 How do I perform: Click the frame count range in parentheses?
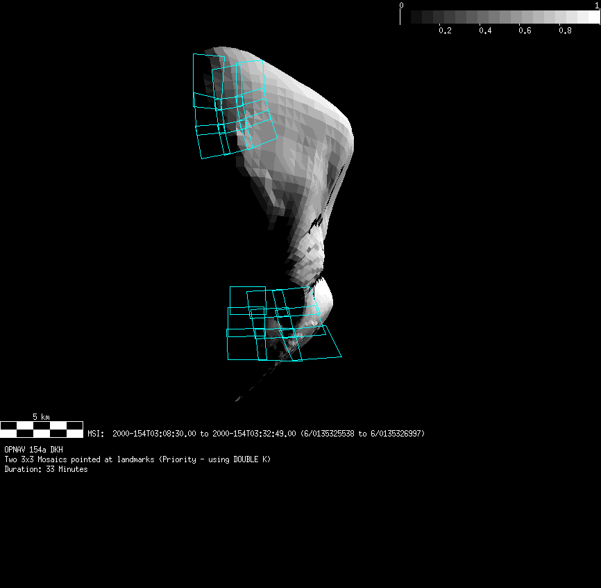point(362,434)
